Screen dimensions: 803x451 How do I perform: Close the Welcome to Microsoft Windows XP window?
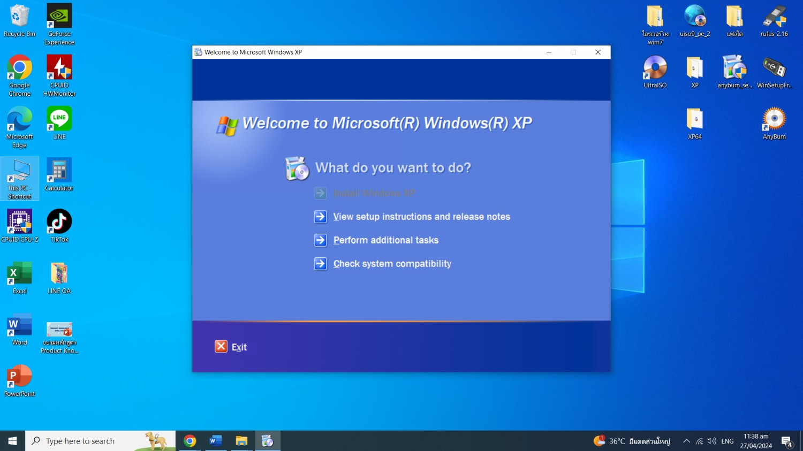(x=598, y=52)
